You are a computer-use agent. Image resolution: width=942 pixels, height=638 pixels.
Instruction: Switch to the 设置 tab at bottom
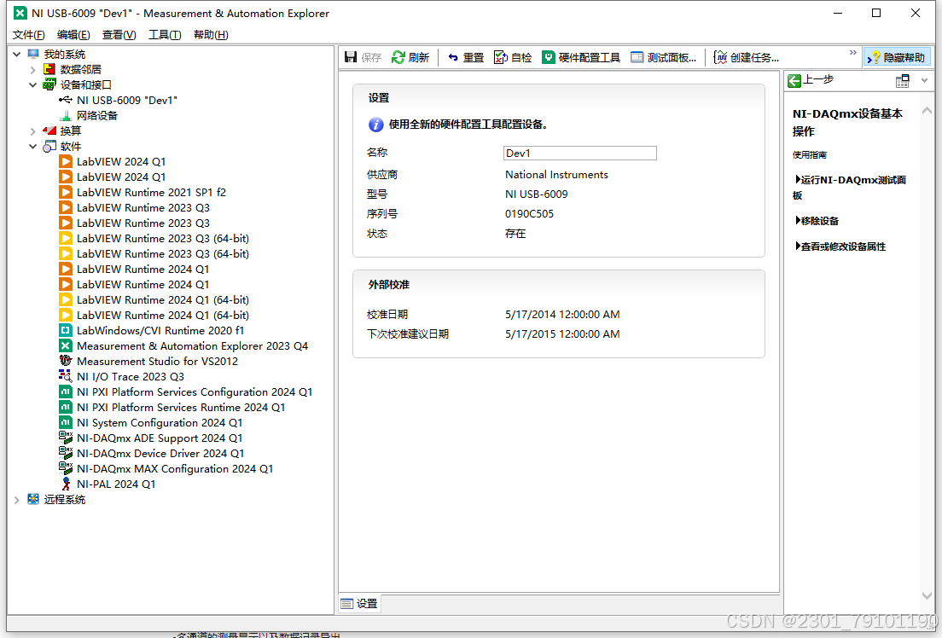[x=358, y=603]
